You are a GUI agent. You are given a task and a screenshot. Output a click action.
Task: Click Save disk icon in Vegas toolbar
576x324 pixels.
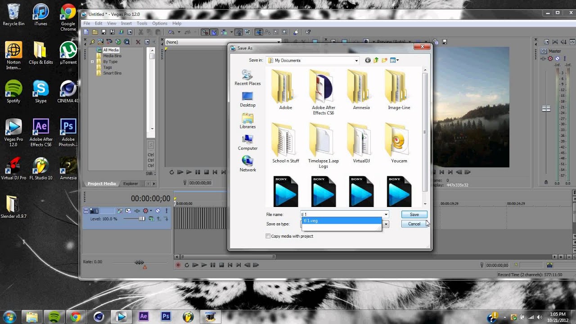pyautogui.click(x=103, y=32)
